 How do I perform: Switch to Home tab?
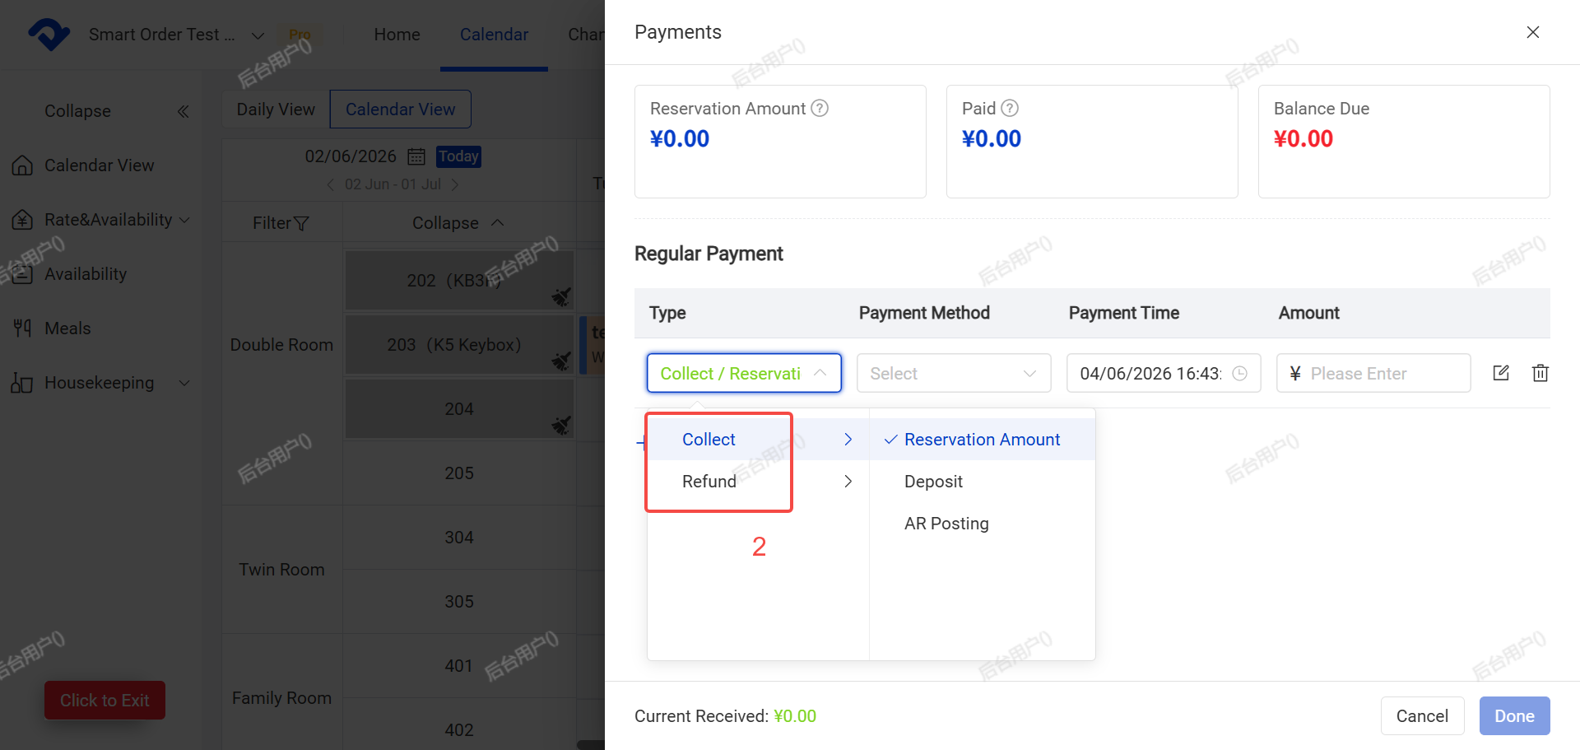pyautogui.click(x=397, y=35)
